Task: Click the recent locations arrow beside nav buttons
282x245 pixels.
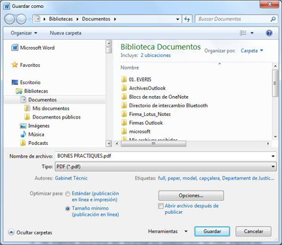Action: click(29, 19)
